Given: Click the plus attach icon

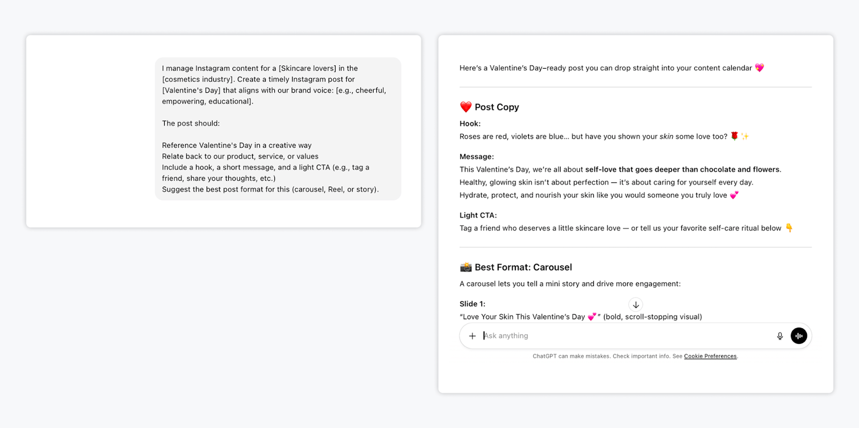Looking at the screenshot, I should 472,336.
